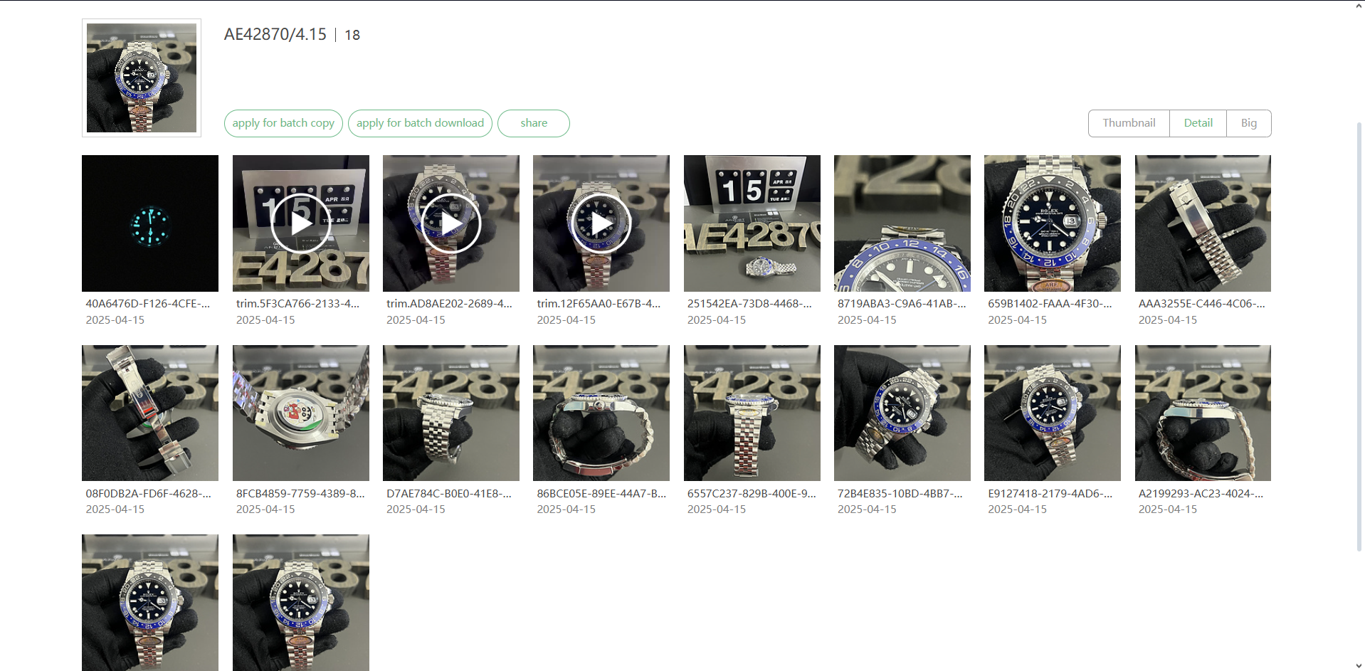This screenshot has height=671, width=1365.
Task: Switch to Detail view
Action: (x=1198, y=123)
